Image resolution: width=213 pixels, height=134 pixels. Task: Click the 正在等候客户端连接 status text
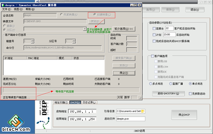[x=16, y=97]
